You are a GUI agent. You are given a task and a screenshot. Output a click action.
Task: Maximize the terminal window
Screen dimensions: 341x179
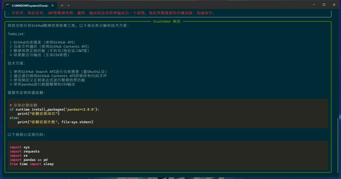324,5
